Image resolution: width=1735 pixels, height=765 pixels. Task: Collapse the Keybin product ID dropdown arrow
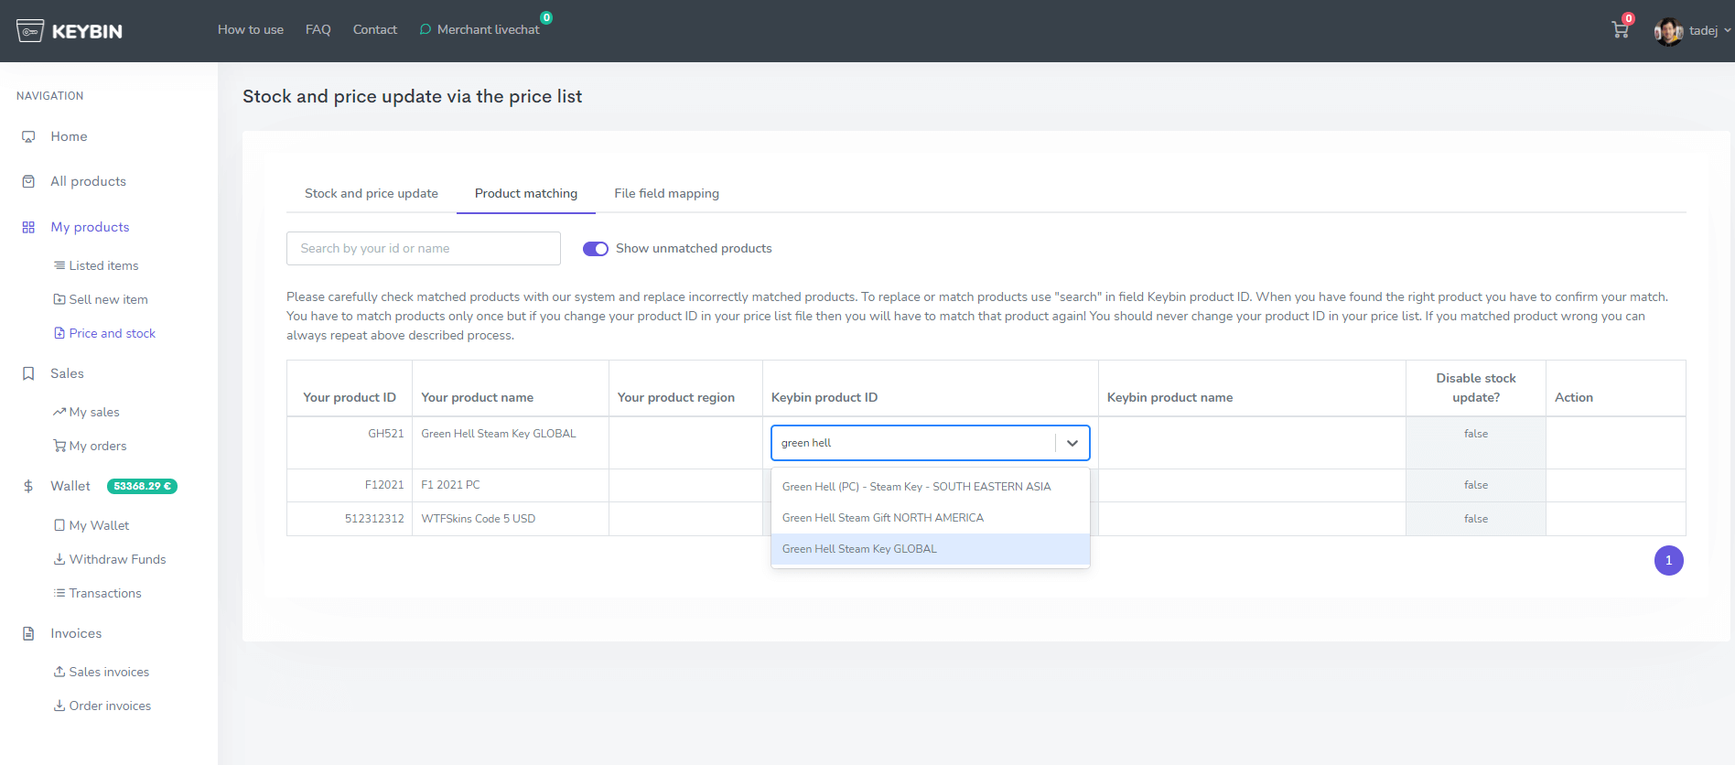[x=1072, y=443]
